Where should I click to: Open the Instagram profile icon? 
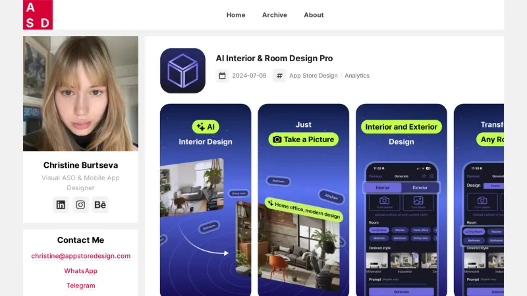coord(80,205)
